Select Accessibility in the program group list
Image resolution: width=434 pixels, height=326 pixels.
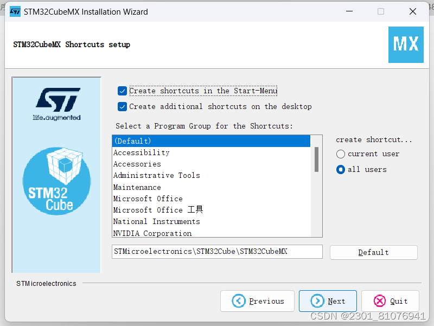212,152
